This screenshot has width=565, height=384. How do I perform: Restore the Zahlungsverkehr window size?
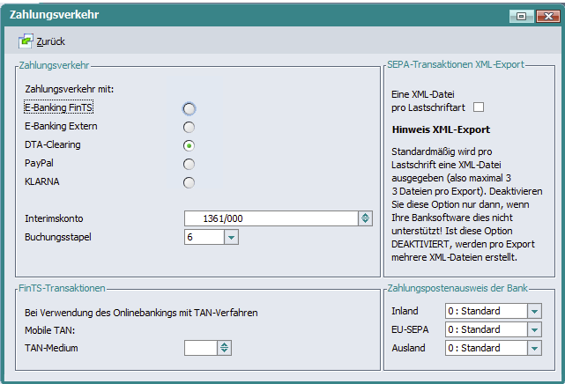[x=521, y=14]
